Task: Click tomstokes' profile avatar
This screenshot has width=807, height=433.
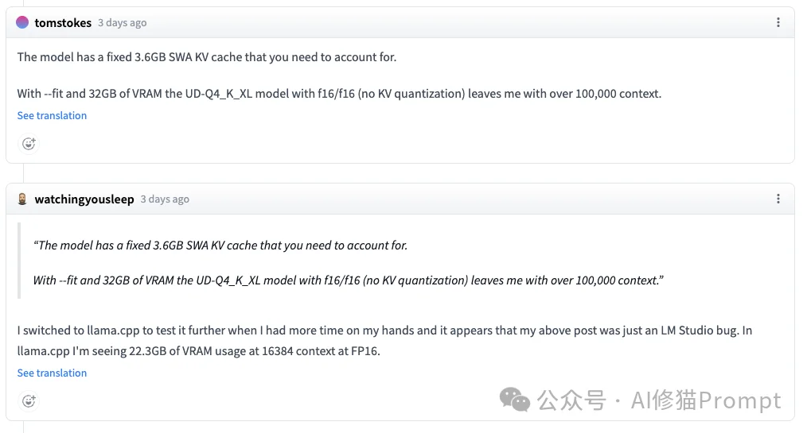Action: pyautogui.click(x=22, y=23)
